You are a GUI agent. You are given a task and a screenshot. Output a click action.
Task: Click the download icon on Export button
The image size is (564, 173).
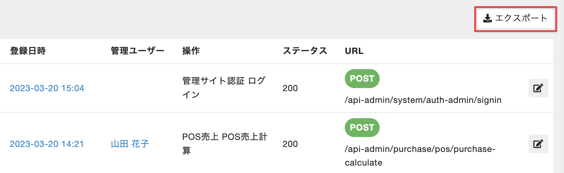[487, 18]
